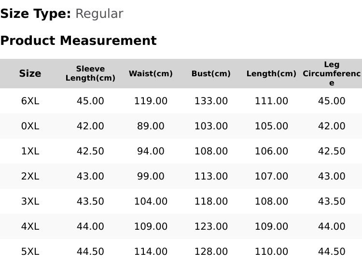Screen dimensions: 362x264
Task: Select the Bust(cm) column header
Action: (211, 74)
